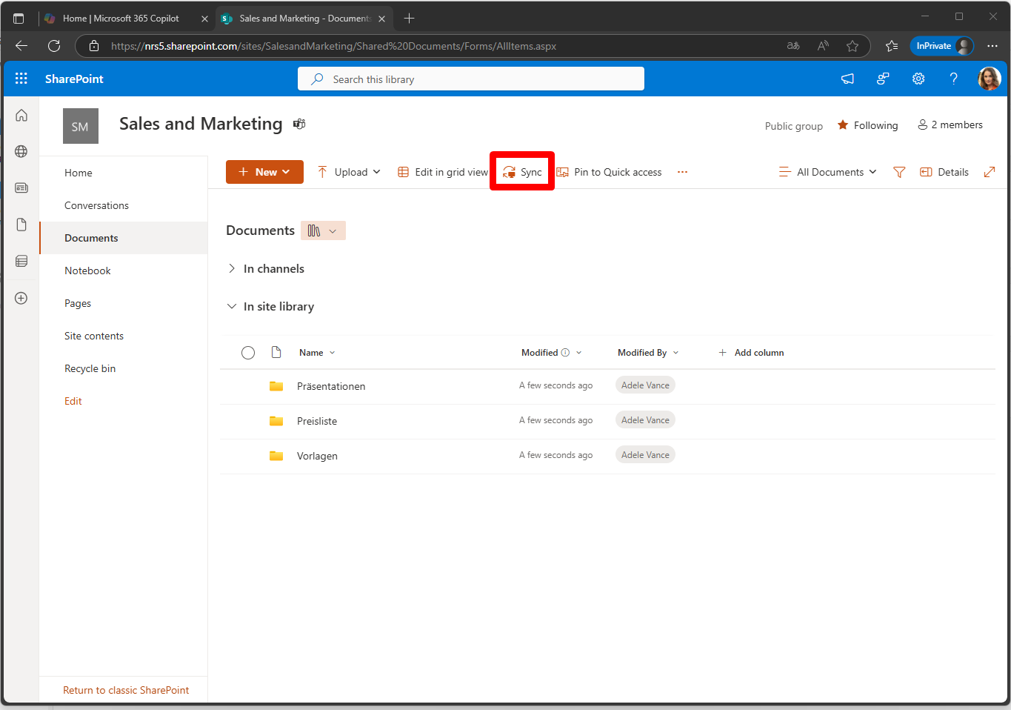Viewport: 1011px width, 710px height.
Task: Click the Return to classic SharePoint link
Action: (x=126, y=690)
